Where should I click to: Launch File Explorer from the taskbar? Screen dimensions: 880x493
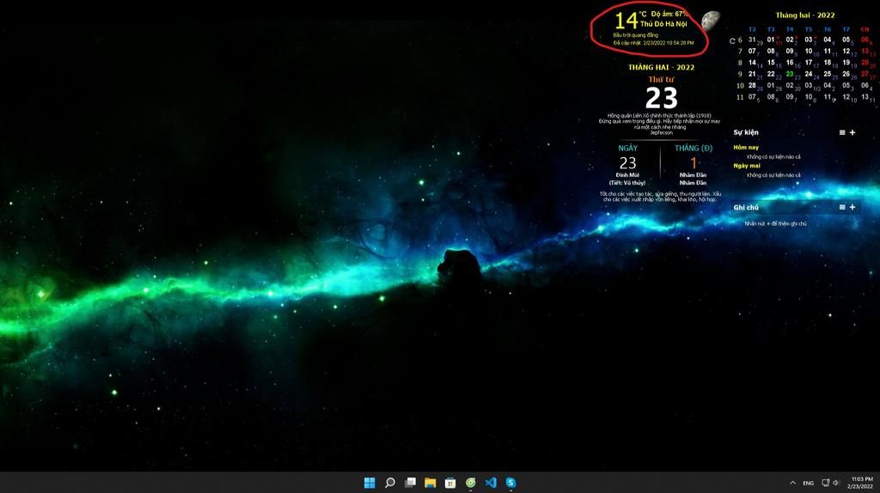click(x=431, y=483)
